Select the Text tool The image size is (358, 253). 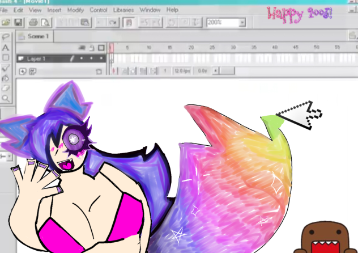6,48
